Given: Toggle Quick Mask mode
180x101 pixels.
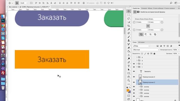Looking at the screenshot, I should point(129,96).
